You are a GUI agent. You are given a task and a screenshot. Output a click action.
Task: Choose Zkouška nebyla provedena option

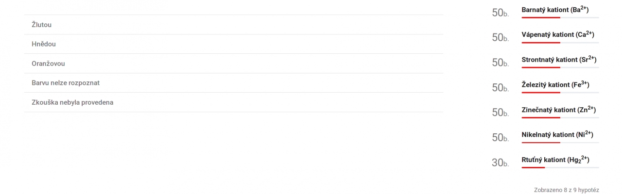click(x=72, y=102)
